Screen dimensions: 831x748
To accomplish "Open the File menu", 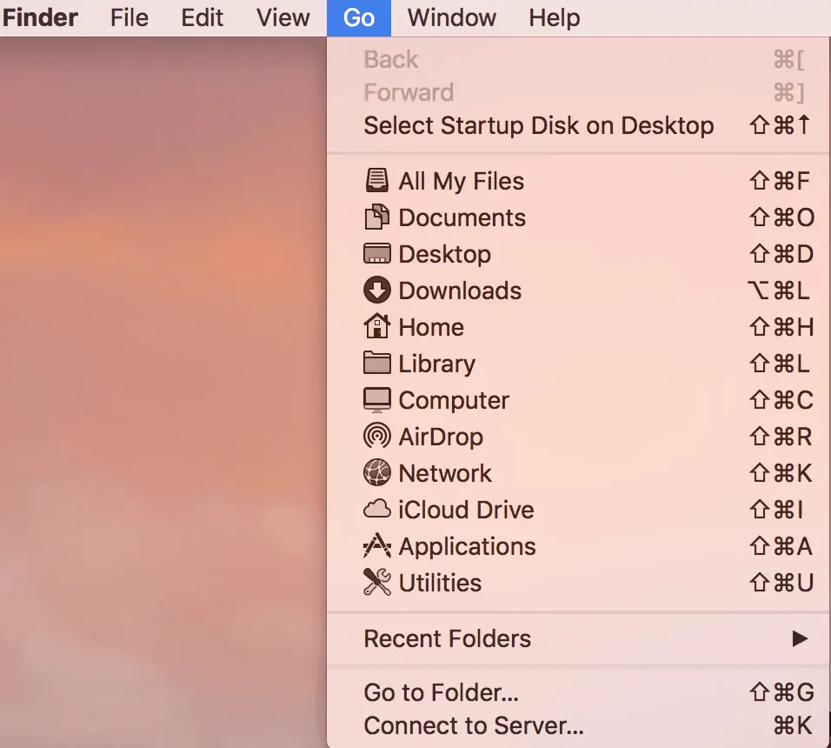I will coord(130,17).
